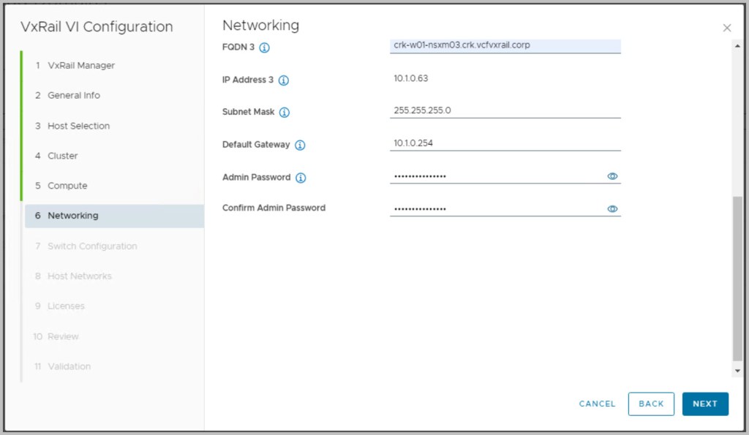Click the info icon next to FQDN 3
This screenshot has height=435, width=749.
pyautogui.click(x=265, y=48)
